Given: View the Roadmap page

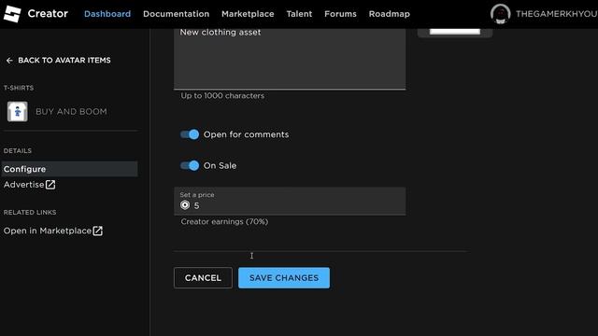Looking at the screenshot, I should coord(389,14).
